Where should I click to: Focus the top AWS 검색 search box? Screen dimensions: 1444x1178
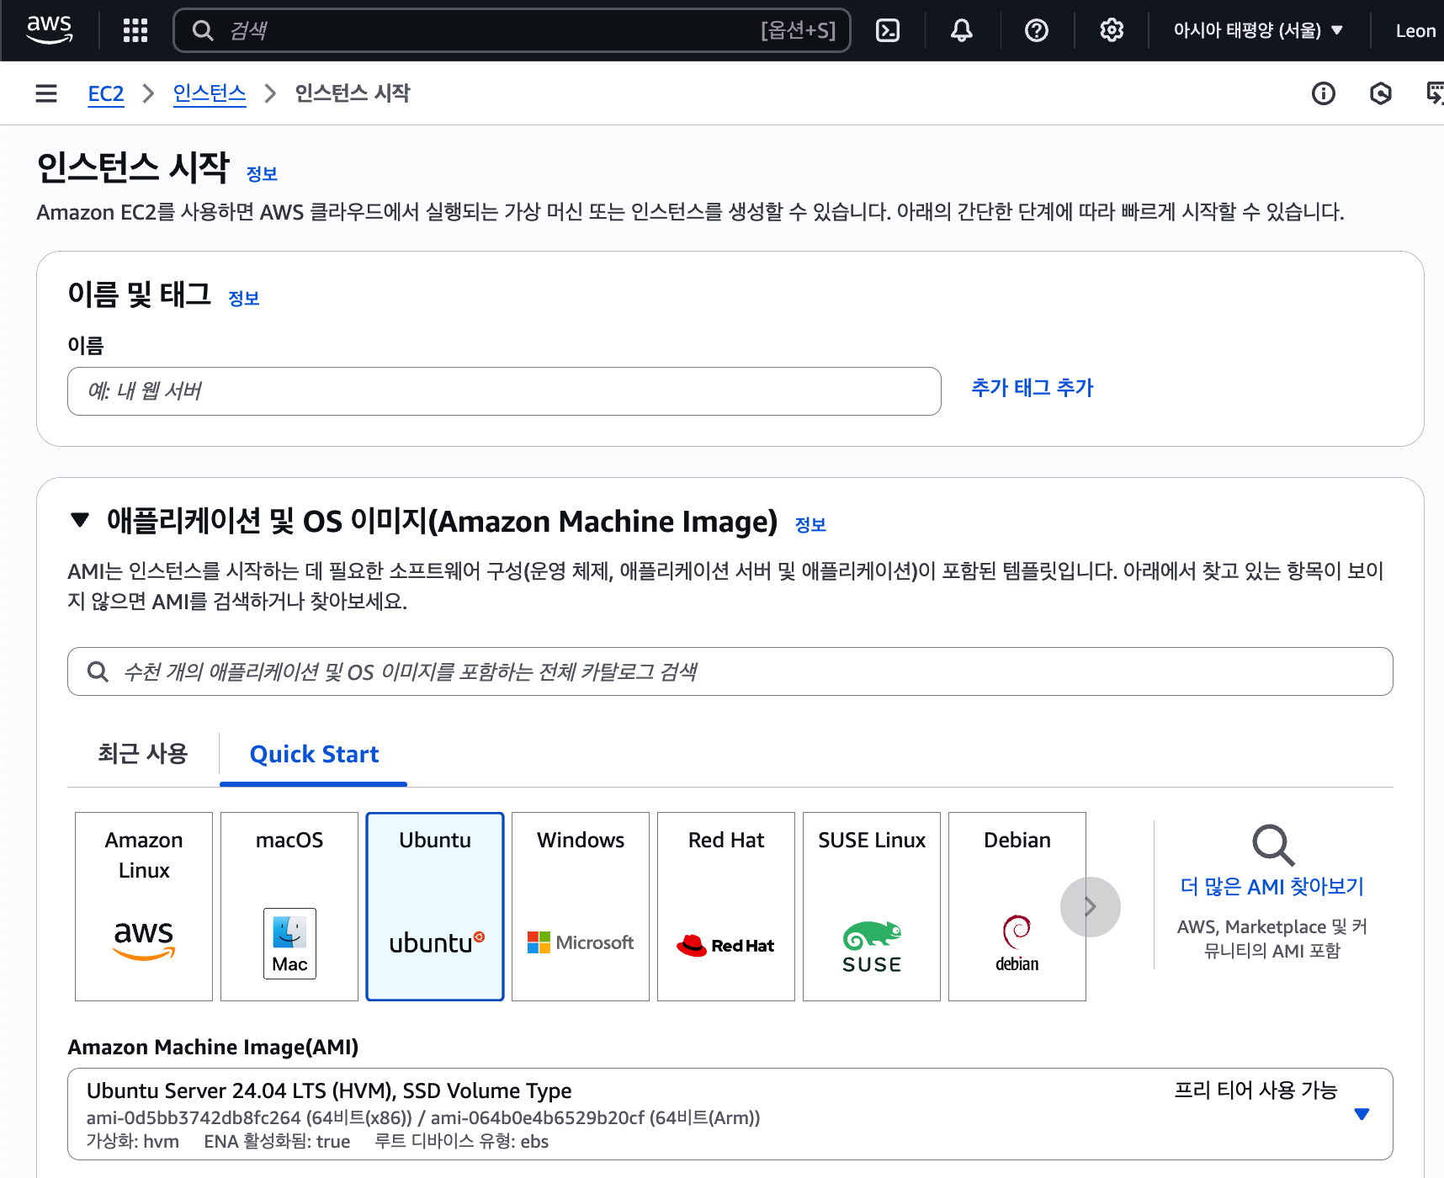coord(512,30)
